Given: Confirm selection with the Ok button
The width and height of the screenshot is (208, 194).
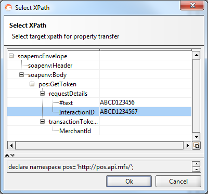Looking at the screenshot, I should 129,182.
